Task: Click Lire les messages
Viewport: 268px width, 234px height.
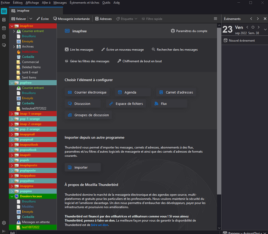Action: coord(79,49)
